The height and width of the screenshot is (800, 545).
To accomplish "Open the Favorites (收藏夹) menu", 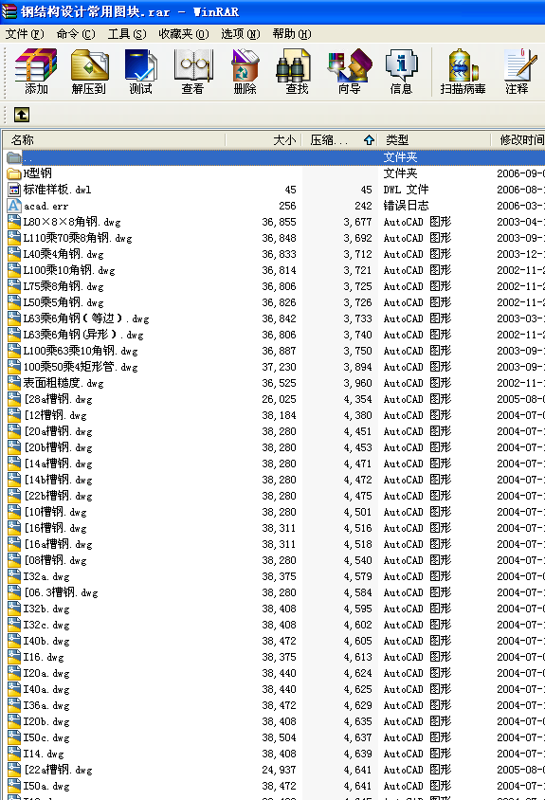I will click(x=184, y=34).
